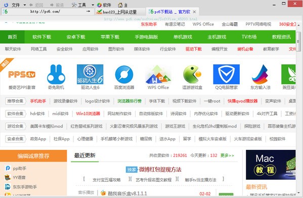The height and width of the screenshot is (198, 303).
Task: Click the 浏览器排行榜 green link
Action: tap(129, 101)
